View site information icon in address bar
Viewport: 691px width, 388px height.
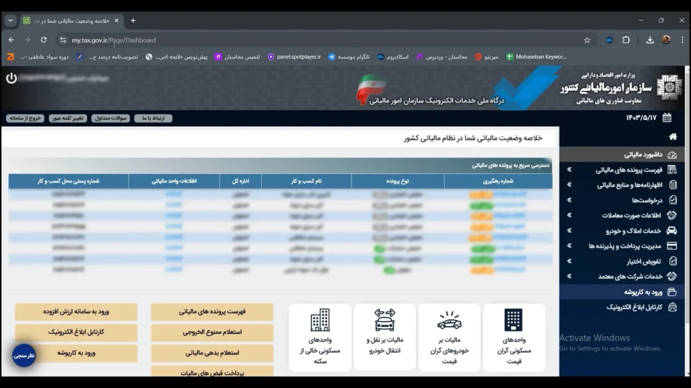[63, 40]
